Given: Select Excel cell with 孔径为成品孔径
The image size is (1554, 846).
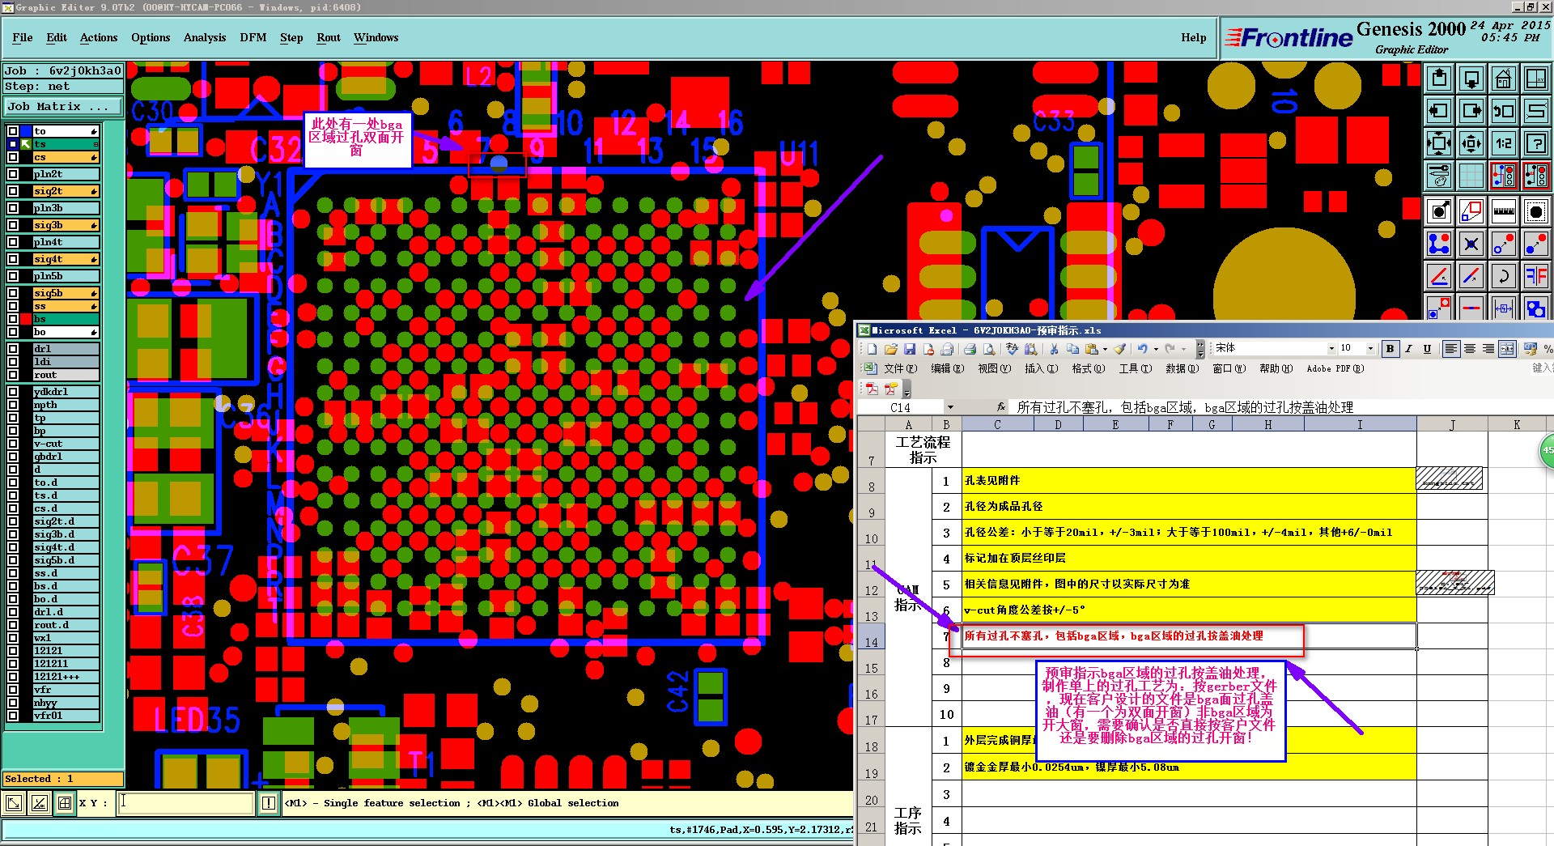Looking at the screenshot, I should click(1188, 506).
